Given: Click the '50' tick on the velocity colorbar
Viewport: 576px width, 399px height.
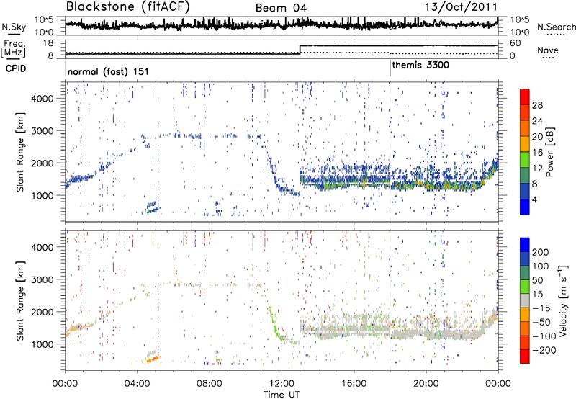Looking at the screenshot, I should [x=537, y=280].
